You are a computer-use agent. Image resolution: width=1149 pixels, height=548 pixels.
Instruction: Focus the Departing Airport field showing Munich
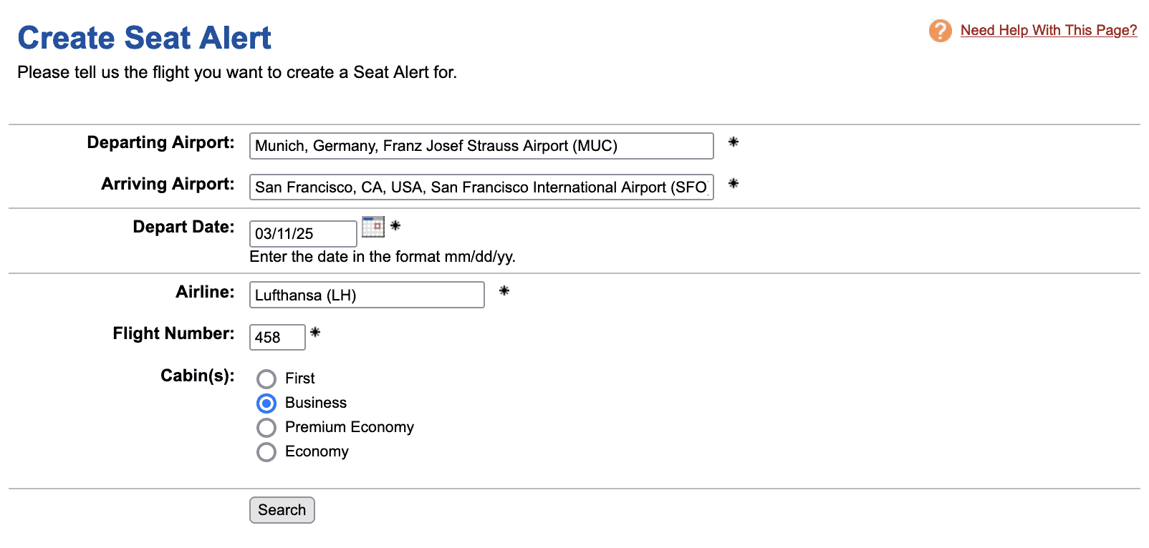point(481,146)
